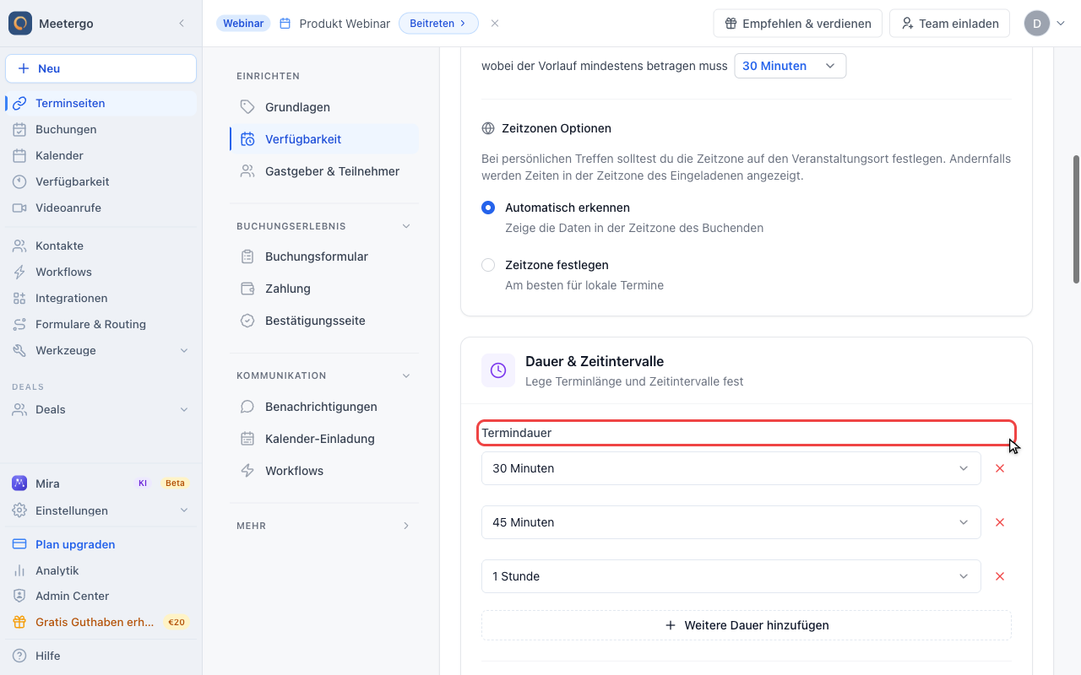Image resolution: width=1081 pixels, height=675 pixels.
Task: Open the 30 Minuten Termindauer dropdown
Action: 731,468
